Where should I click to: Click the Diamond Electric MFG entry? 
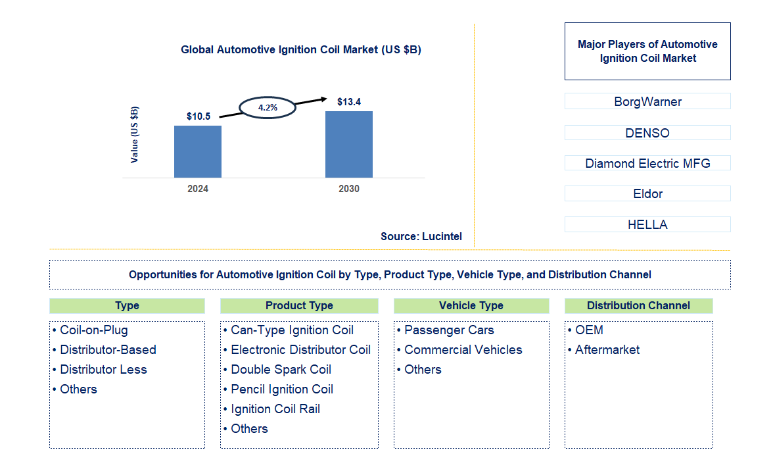pyautogui.click(x=647, y=163)
